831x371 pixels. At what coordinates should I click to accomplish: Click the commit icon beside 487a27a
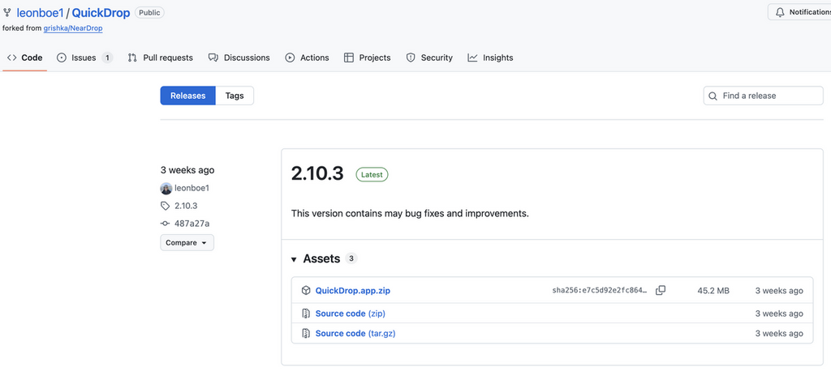pos(166,224)
